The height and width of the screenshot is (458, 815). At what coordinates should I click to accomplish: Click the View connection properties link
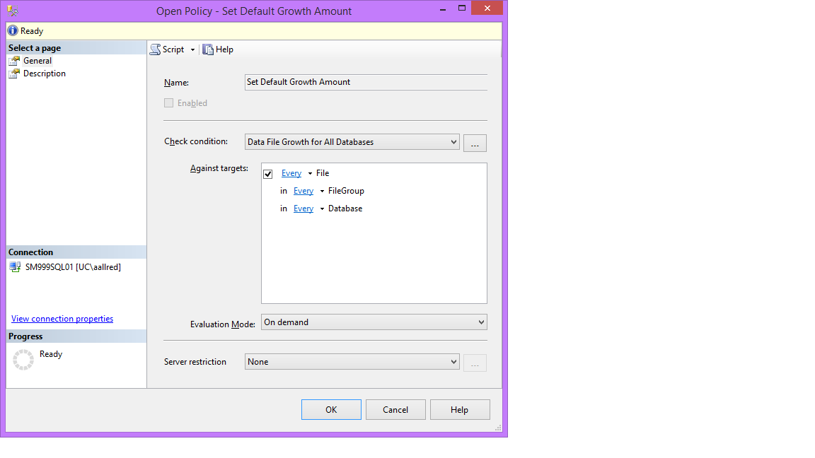(62, 319)
